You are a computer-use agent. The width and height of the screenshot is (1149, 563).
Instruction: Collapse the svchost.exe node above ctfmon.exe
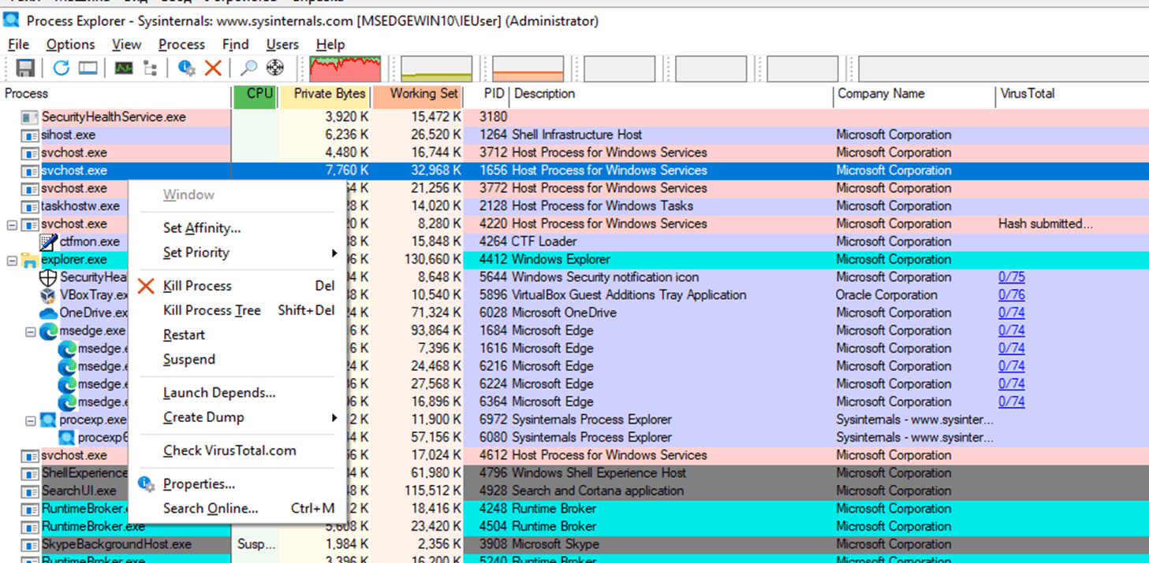pos(12,224)
